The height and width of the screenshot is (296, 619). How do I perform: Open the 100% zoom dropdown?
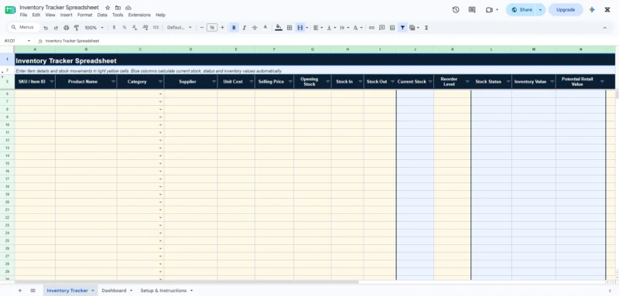tap(94, 28)
